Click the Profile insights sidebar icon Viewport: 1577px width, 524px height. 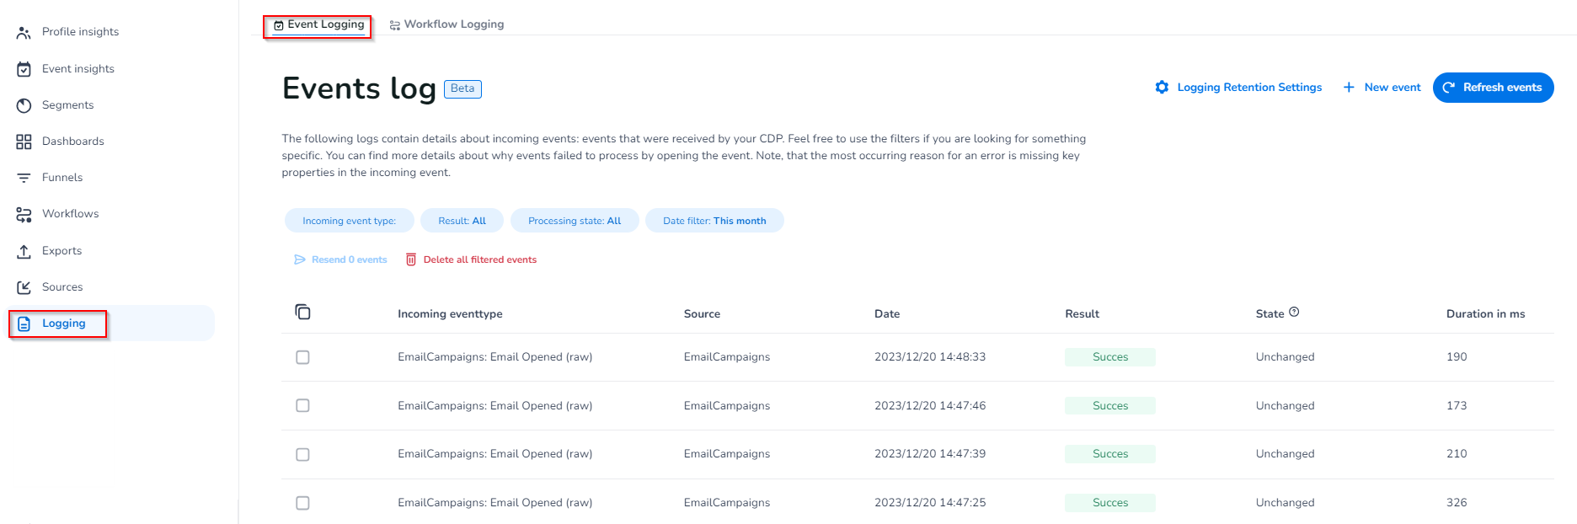24,32
